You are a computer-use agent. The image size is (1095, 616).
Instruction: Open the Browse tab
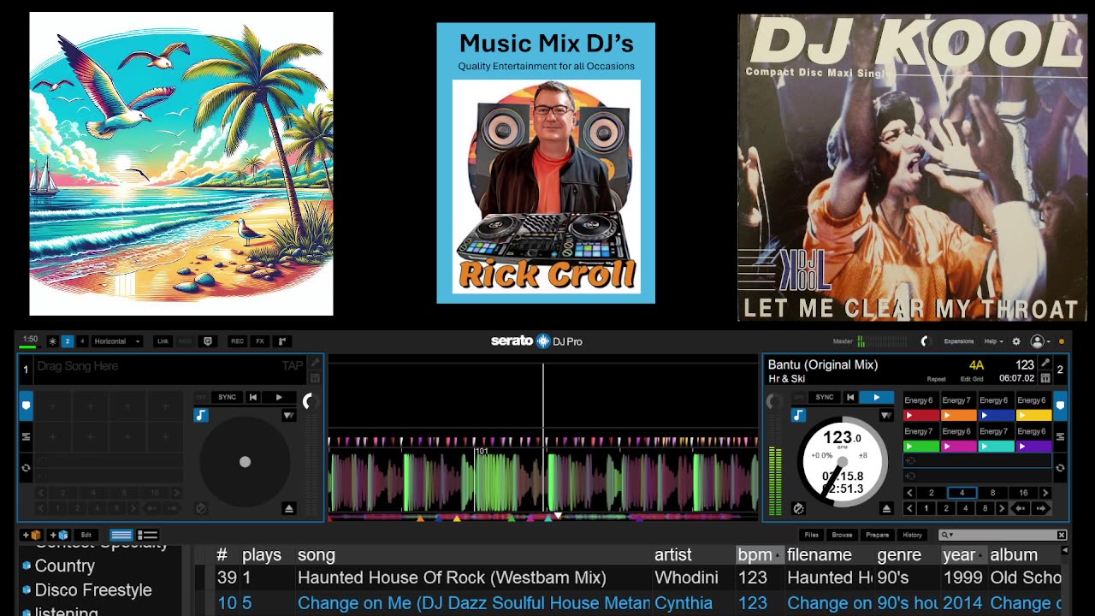(x=842, y=535)
